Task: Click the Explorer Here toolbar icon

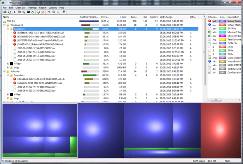Action: coord(24,12)
